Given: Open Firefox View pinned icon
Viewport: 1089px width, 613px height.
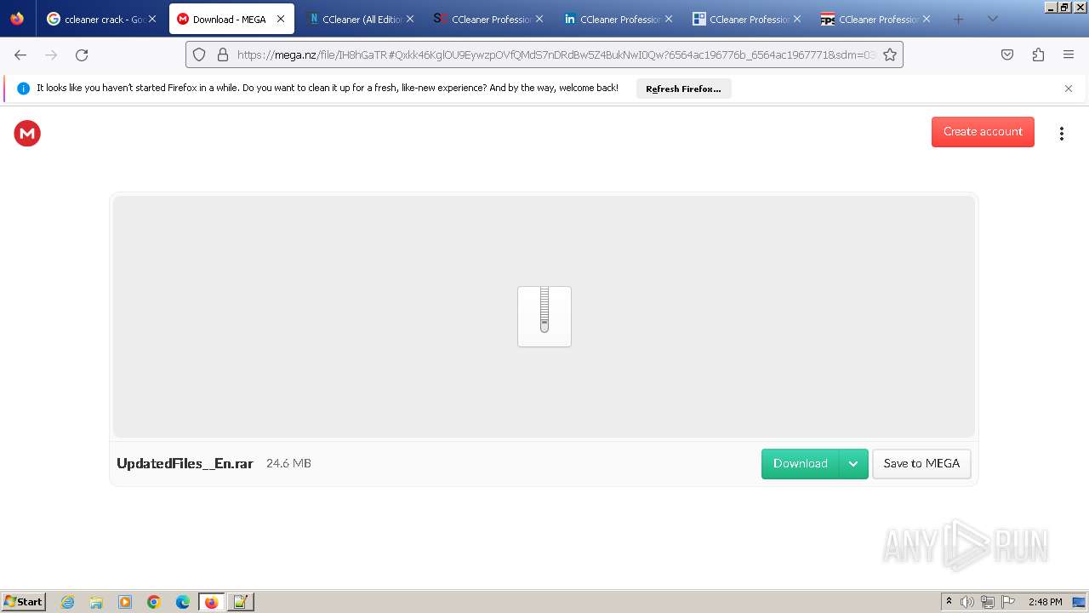Looking at the screenshot, I should point(17,19).
